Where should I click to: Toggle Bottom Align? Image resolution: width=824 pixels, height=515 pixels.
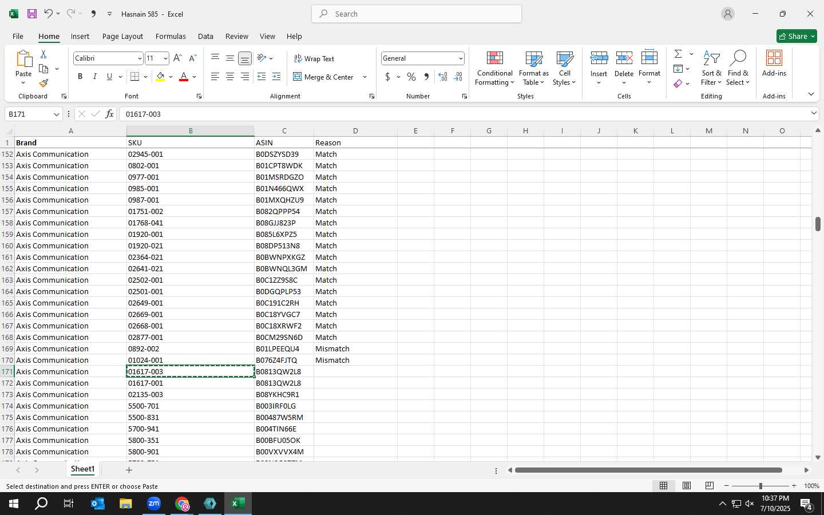[x=245, y=58]
